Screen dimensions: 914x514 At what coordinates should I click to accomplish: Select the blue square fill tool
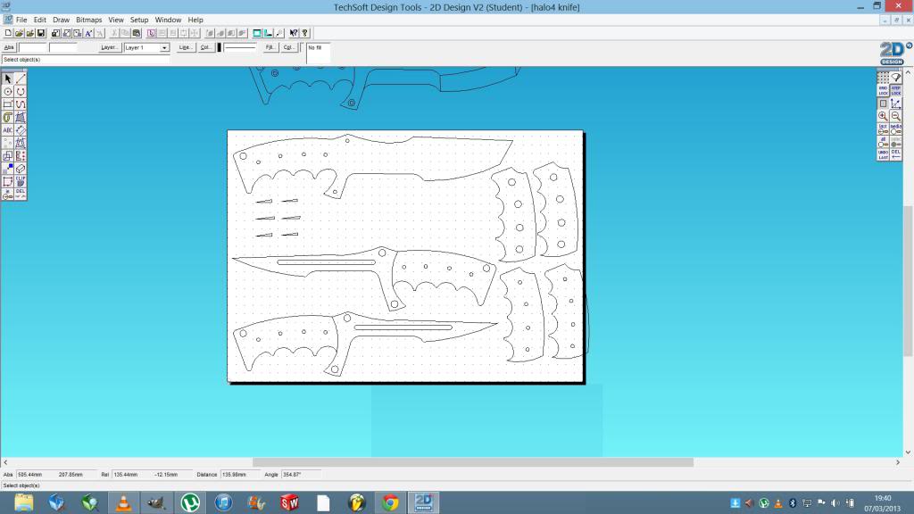(7, 169)
